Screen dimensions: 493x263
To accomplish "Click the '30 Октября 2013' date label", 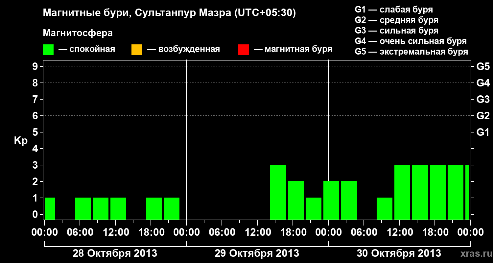I will 399,253.
